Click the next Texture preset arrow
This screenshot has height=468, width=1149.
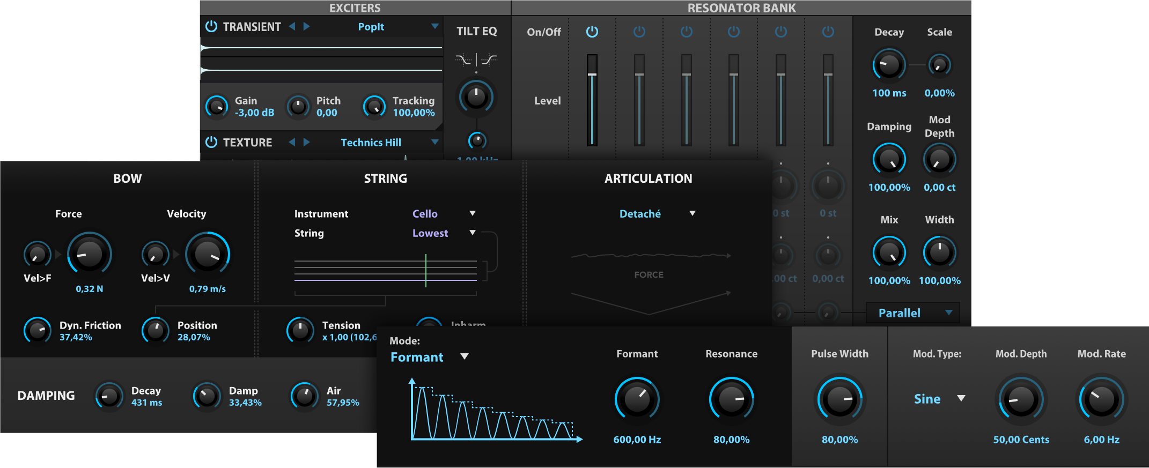(x=306, y=142)
